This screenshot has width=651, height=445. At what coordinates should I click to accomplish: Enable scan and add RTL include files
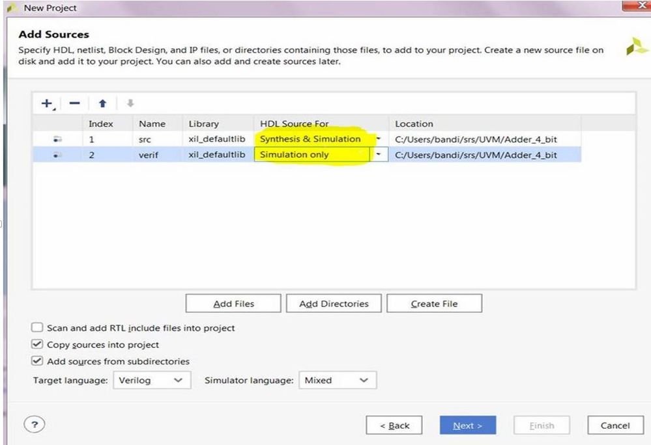[36, 328]
